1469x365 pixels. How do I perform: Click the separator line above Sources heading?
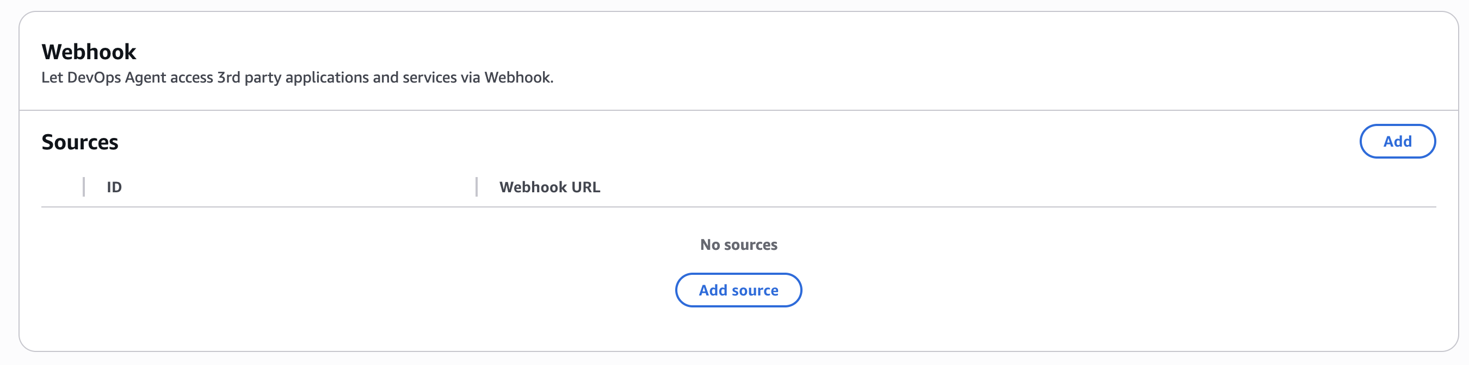coord(738,110)
